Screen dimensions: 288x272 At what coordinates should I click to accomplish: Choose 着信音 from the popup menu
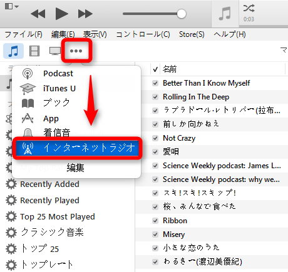pos(56,133)
